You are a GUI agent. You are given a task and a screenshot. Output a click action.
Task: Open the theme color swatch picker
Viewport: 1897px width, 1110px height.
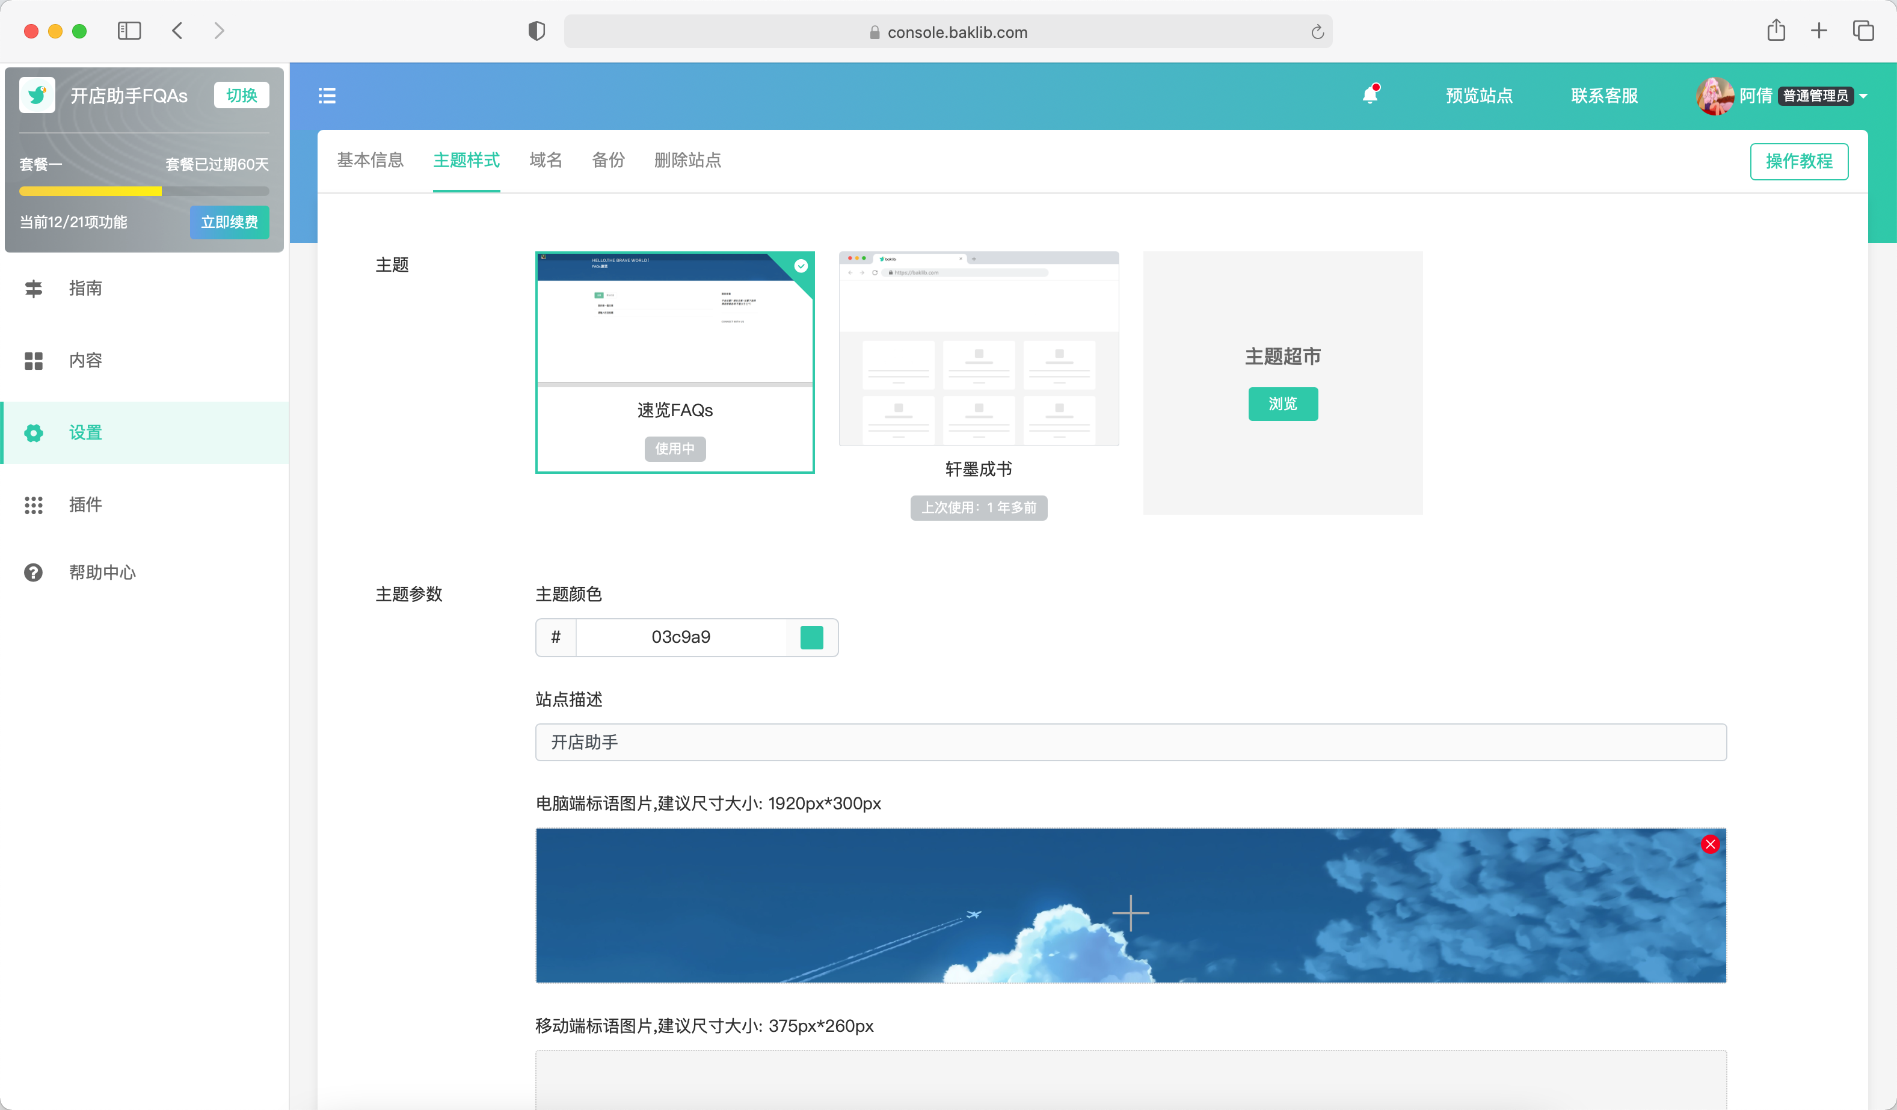click(x=811, y=637)
